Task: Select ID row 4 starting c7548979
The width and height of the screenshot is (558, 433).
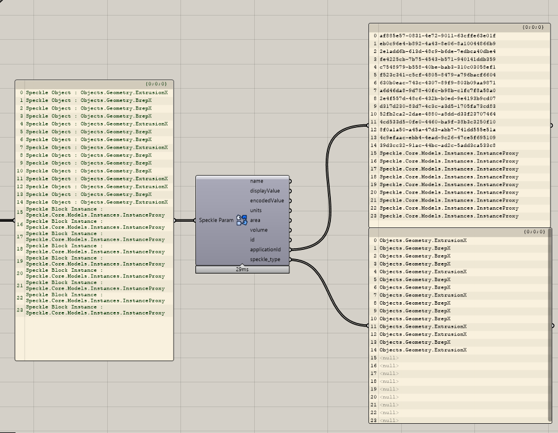Action: (438, 67)
